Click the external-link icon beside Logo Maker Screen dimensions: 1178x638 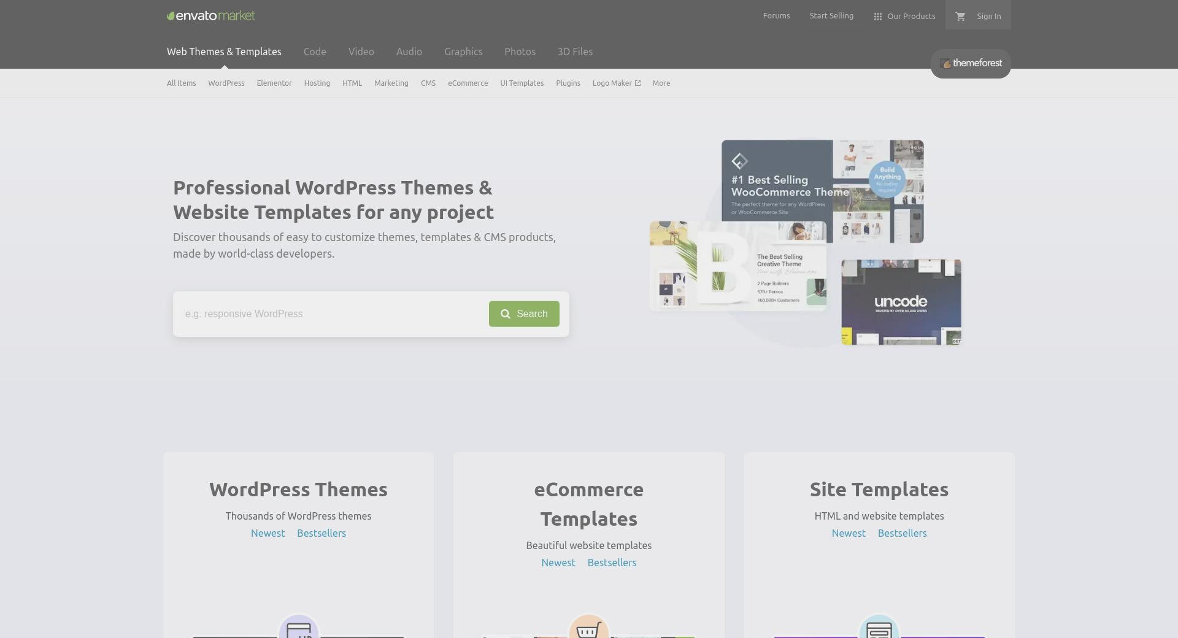point(637,83)
